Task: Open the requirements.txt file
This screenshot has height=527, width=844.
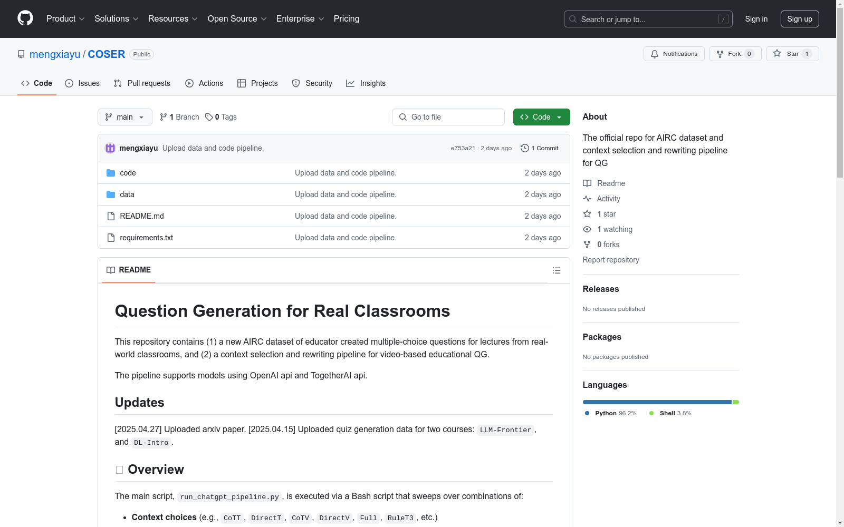Action: click(147, 238)
